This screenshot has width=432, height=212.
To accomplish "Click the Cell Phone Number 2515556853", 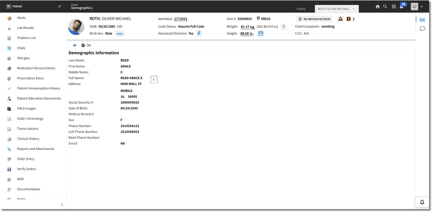I will (130, 132).
